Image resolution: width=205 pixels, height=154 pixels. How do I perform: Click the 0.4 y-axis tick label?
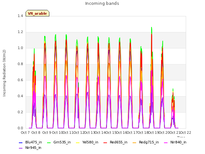tap(20, 96)
